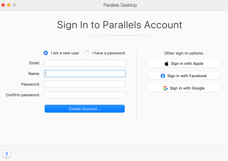
Task: Click the "Other sign-in options:" label
Action: [184, 53]
